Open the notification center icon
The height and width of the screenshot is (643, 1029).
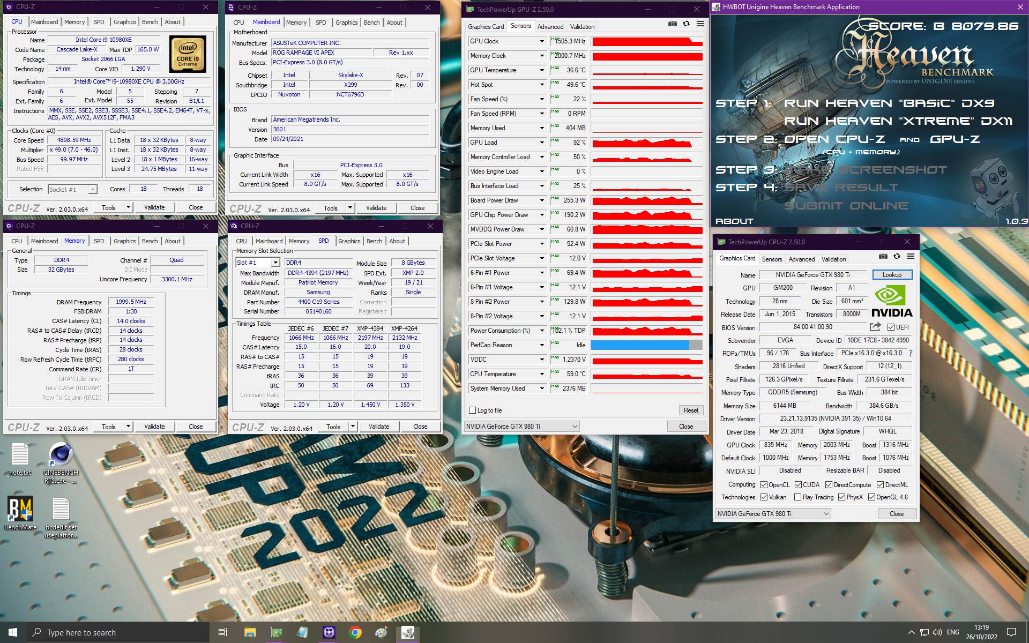click(1011, 632)
